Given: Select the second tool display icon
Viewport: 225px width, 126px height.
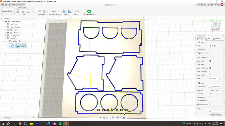Looking at the screenshot, I should click(23, 11).
